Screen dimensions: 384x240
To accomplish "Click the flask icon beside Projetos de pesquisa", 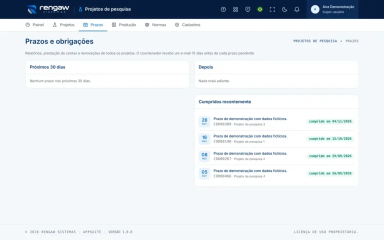I will [x=80, y=9].
